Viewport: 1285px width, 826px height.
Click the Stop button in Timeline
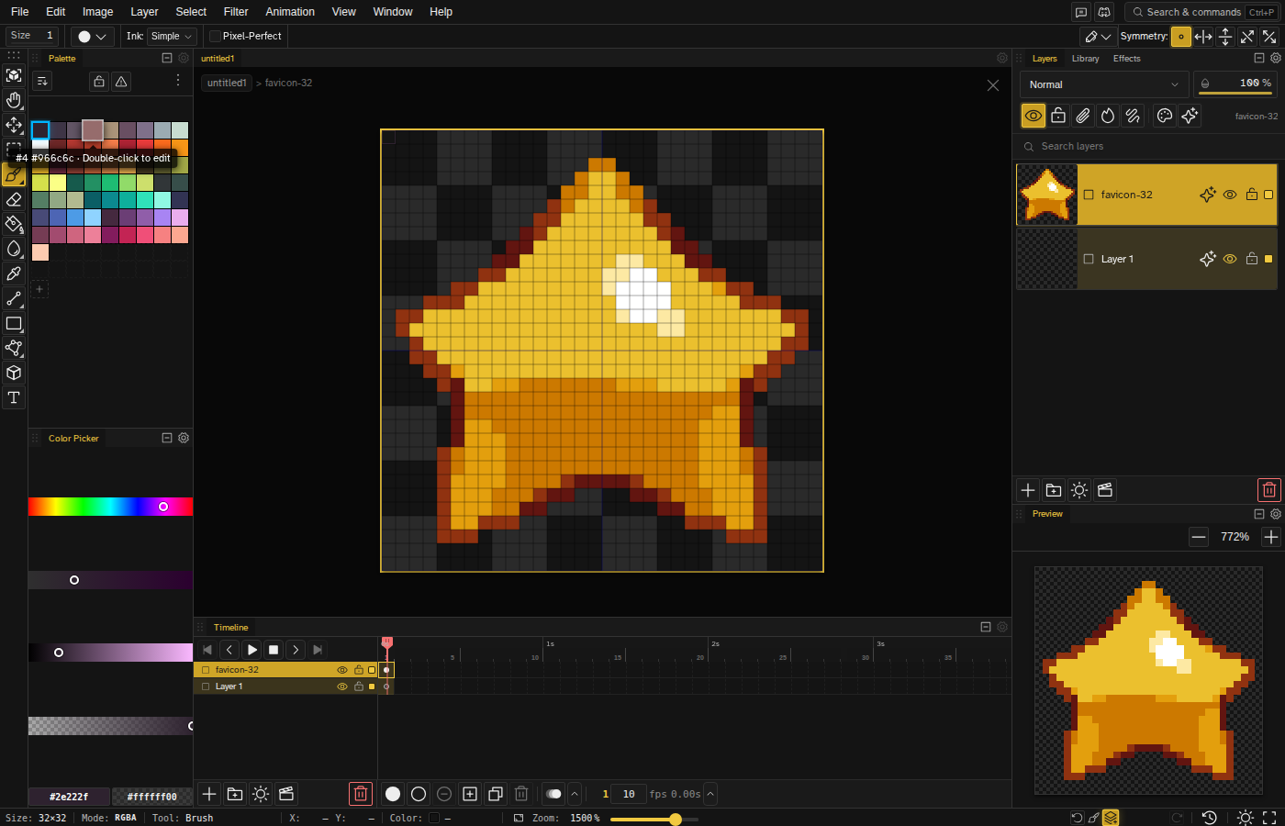(x=274, y=650)
